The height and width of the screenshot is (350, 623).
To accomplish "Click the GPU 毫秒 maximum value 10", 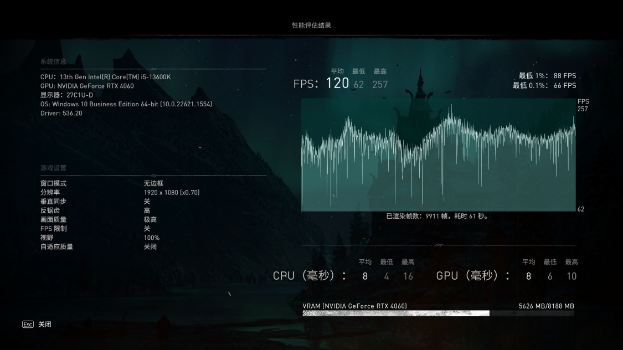I will coord(571,276).
